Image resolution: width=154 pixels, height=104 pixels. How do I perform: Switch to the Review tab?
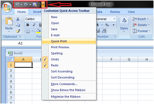click(115, 12)
